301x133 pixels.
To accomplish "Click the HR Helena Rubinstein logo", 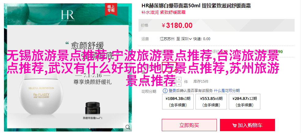I will click(68, 16).
